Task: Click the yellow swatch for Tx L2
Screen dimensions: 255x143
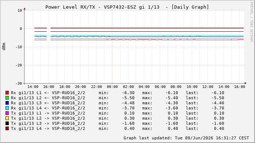Action: [7, 118]
